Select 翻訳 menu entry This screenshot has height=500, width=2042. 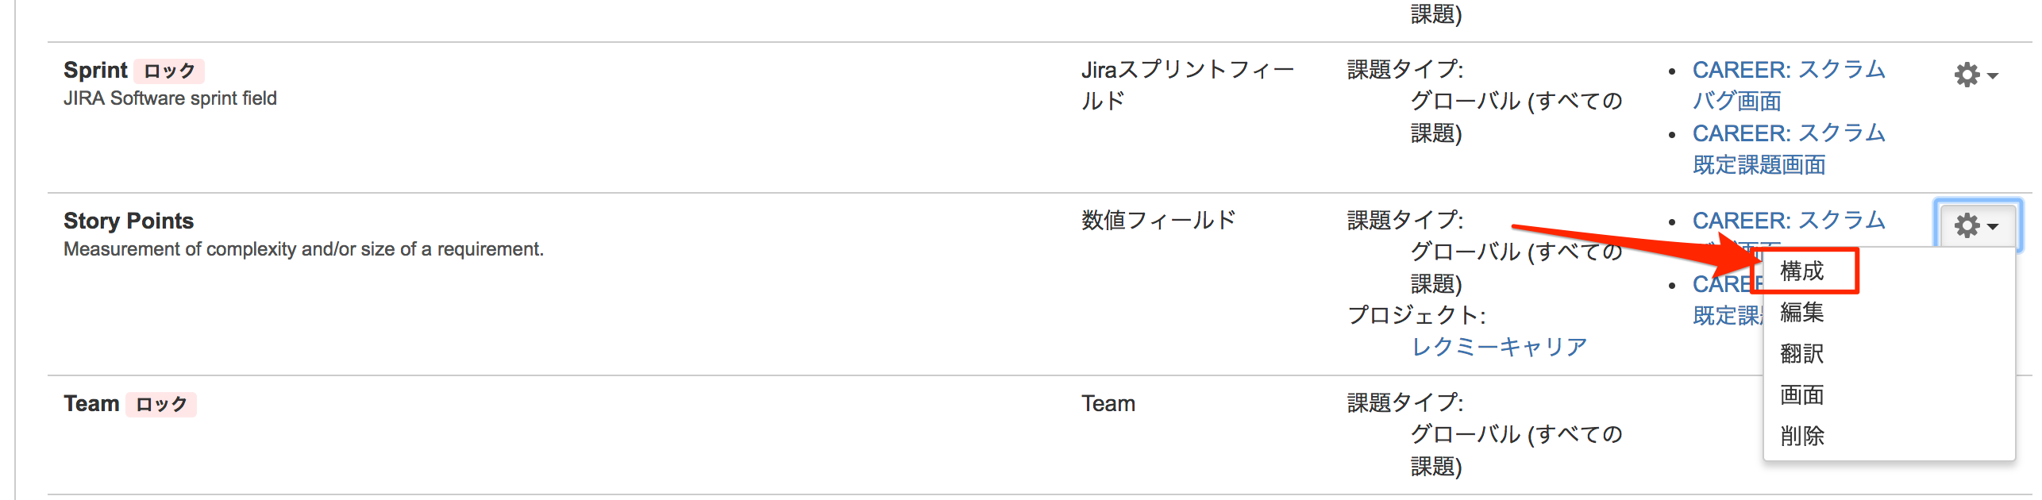1802,354
